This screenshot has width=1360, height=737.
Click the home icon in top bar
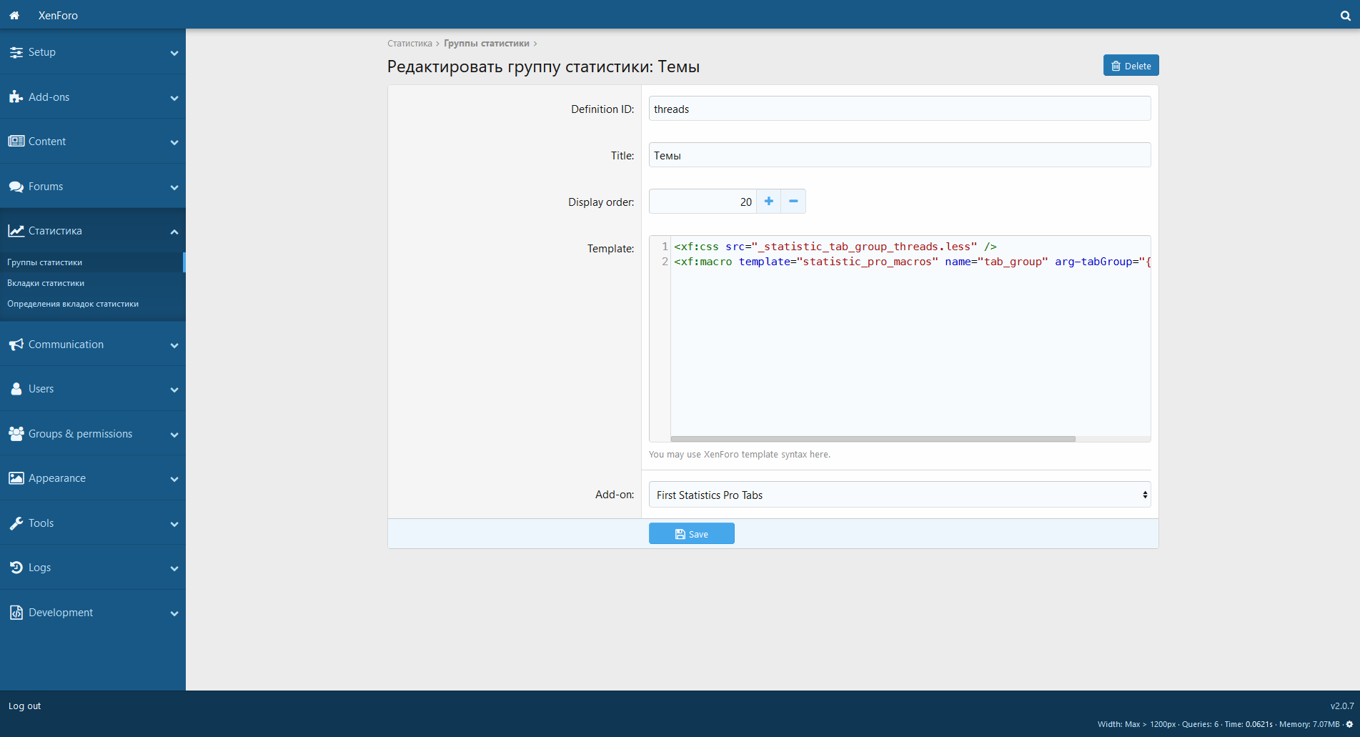pos(14,15)
